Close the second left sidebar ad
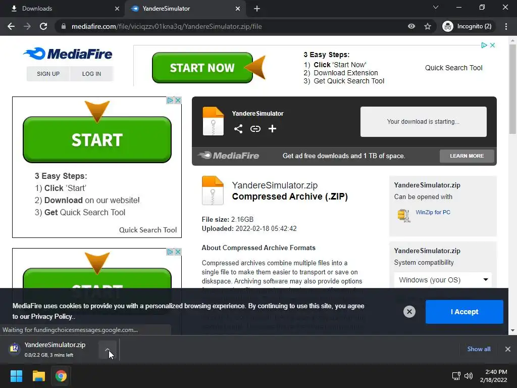The height and width of the screenshot is (388, 517). [x=178, y=252]
